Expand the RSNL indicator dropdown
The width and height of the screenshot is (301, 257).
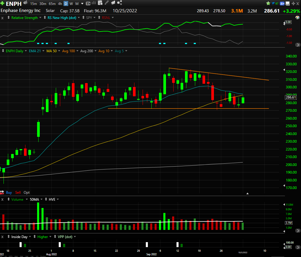point(113,18)
